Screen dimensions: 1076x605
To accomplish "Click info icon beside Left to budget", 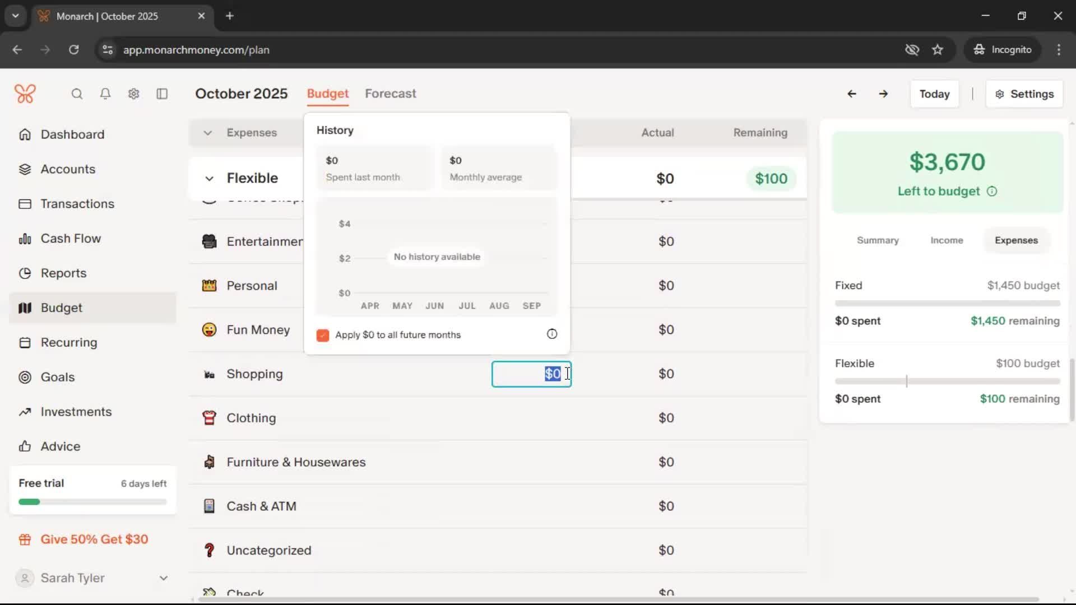I will click(x=992, y=192).
